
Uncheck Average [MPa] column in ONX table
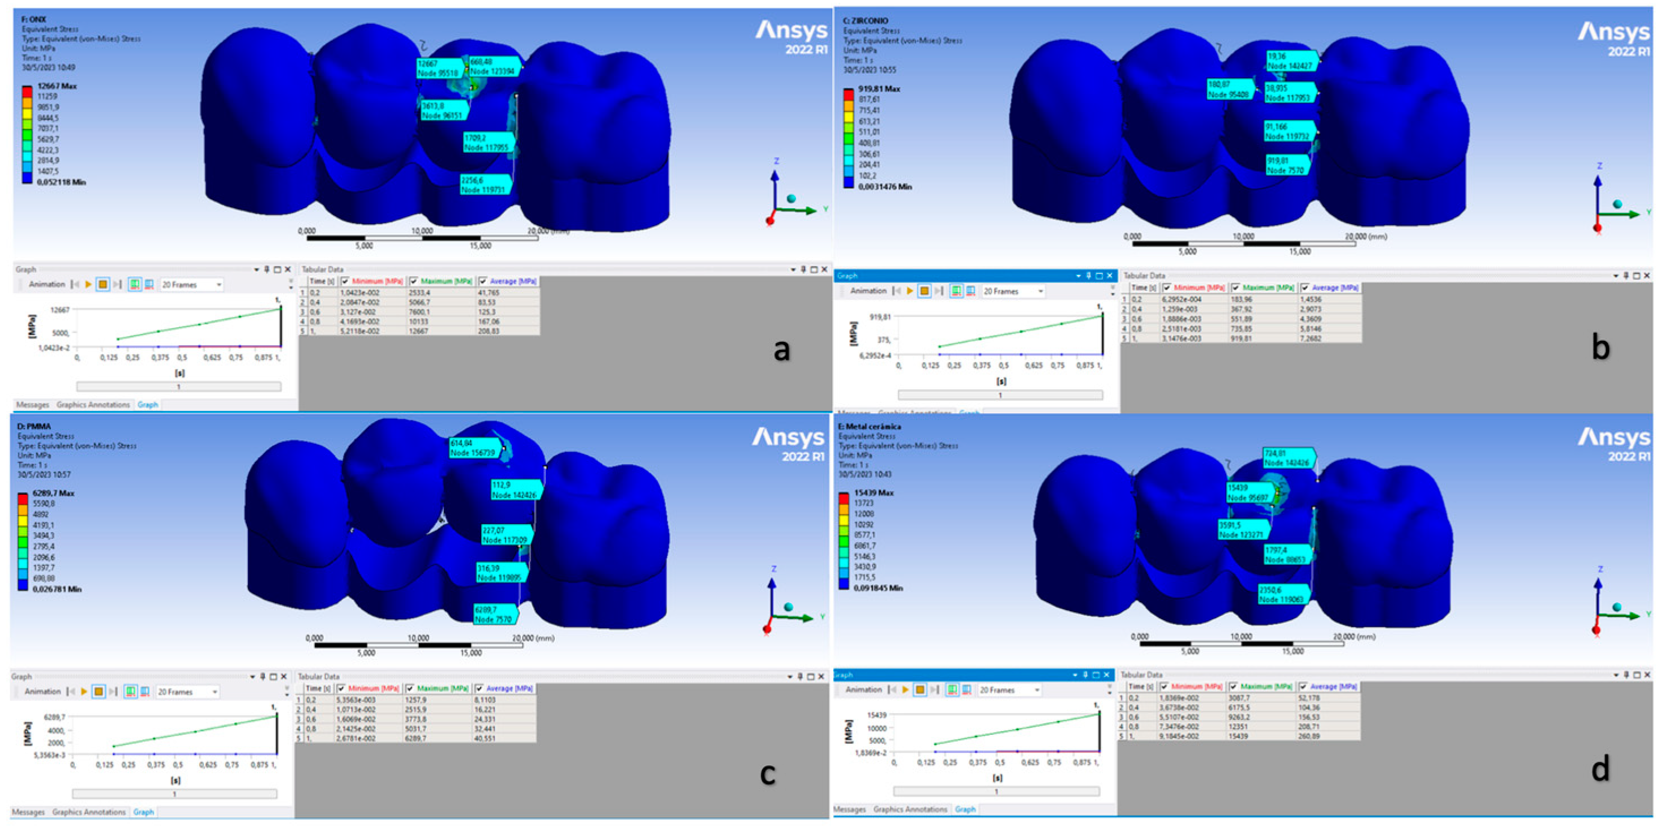pos(483,281)
